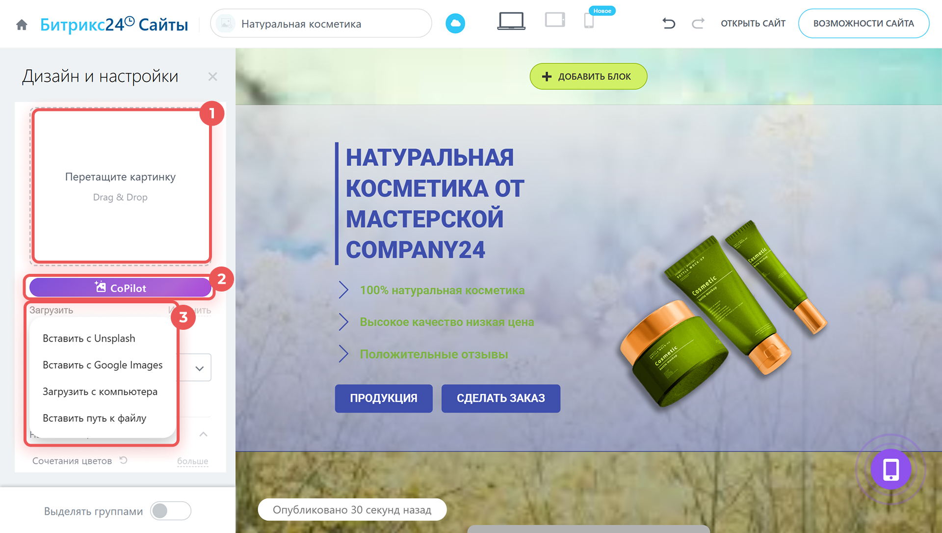Screen dimensions: 942x533
Task: Select 'Загрузить с компьютера' option
Action: click(x=100, y=392)
